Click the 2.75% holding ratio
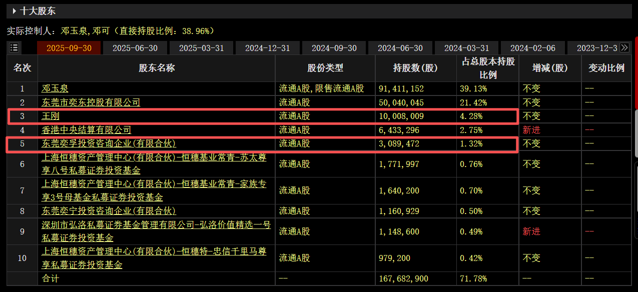Screen dimensions: 638x292 tap(471, 130)
